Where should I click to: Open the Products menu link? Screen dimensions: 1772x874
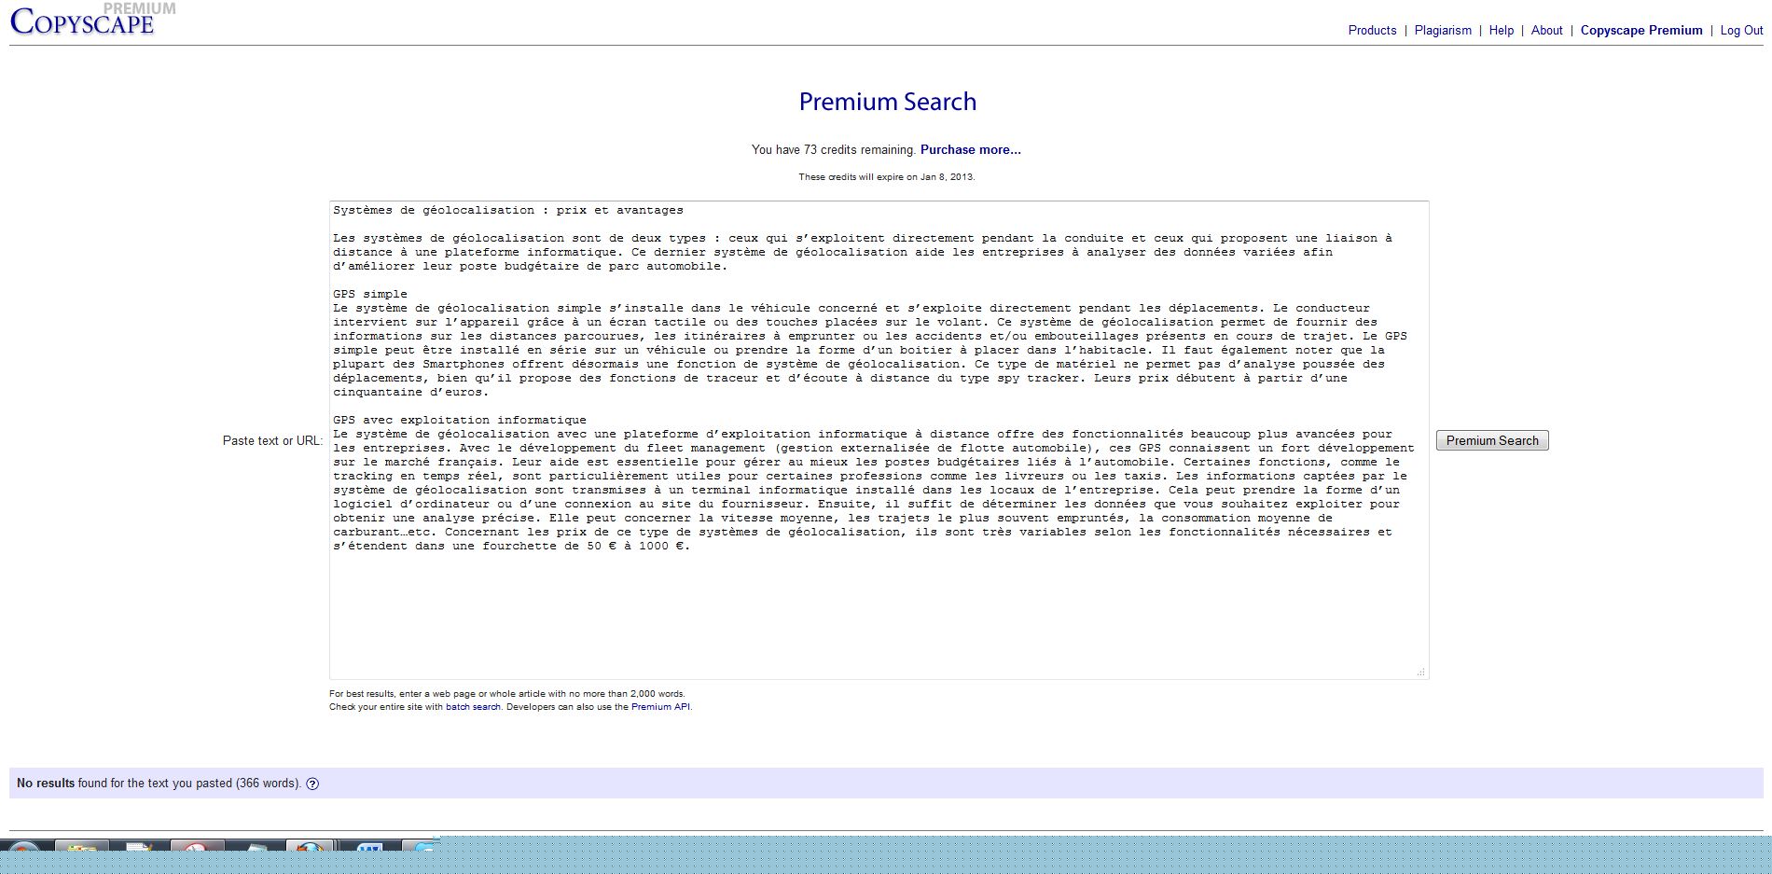(1372, 30)
